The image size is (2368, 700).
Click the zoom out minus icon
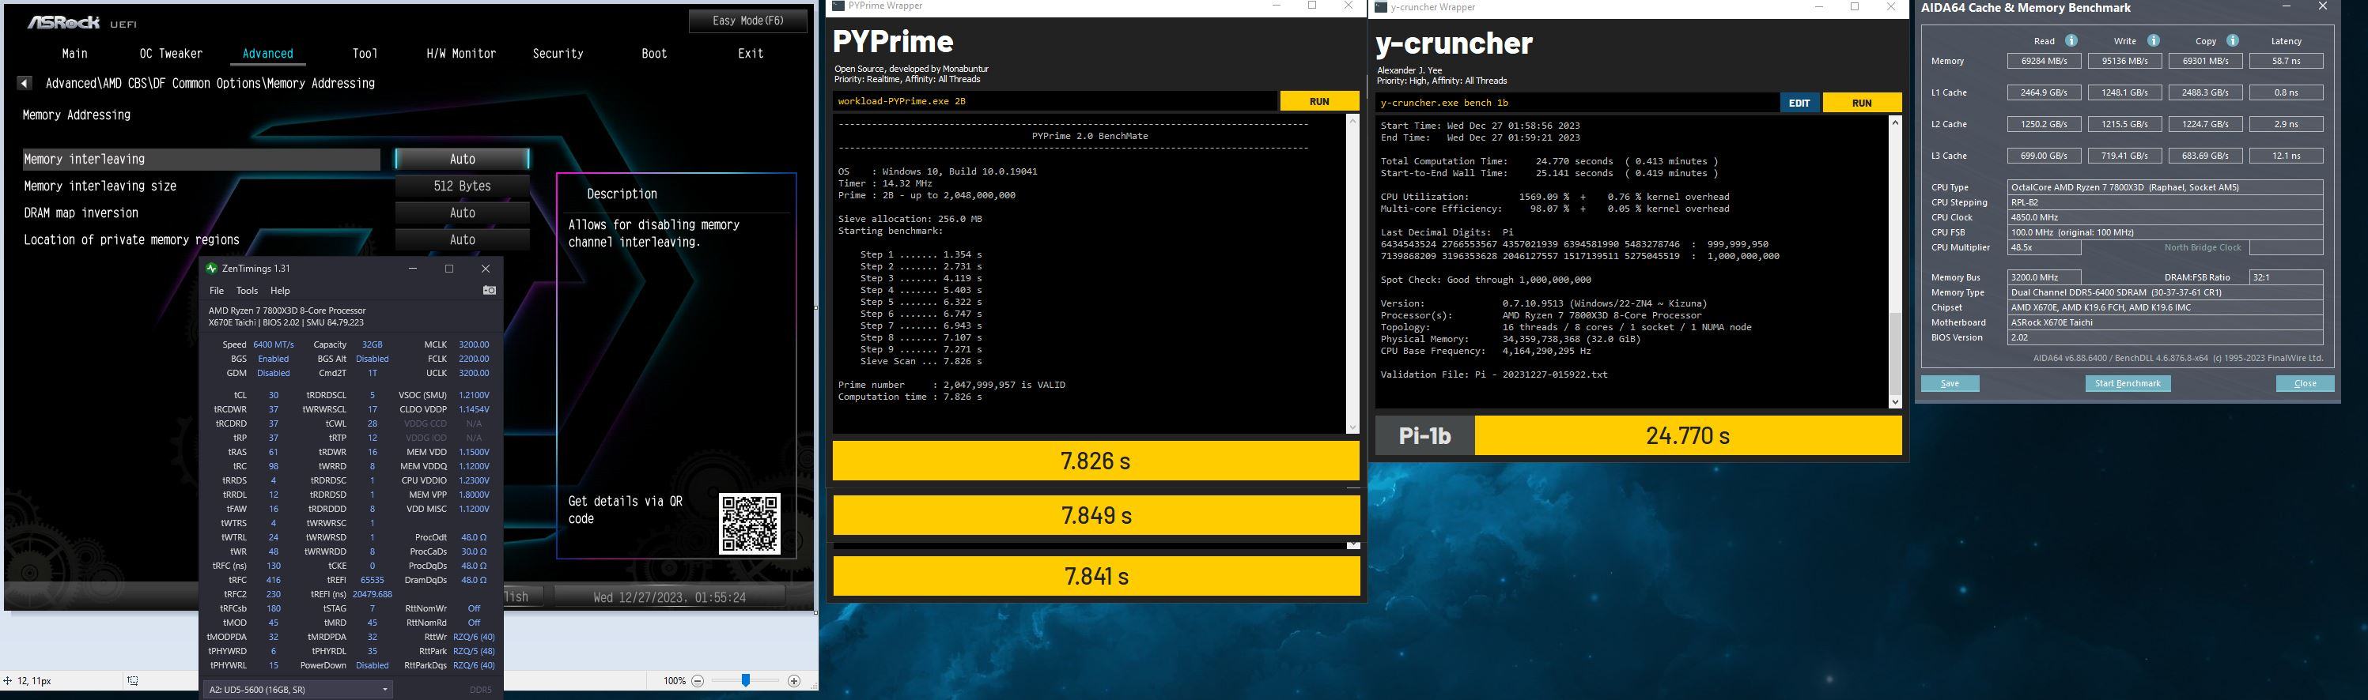(698, 681)
